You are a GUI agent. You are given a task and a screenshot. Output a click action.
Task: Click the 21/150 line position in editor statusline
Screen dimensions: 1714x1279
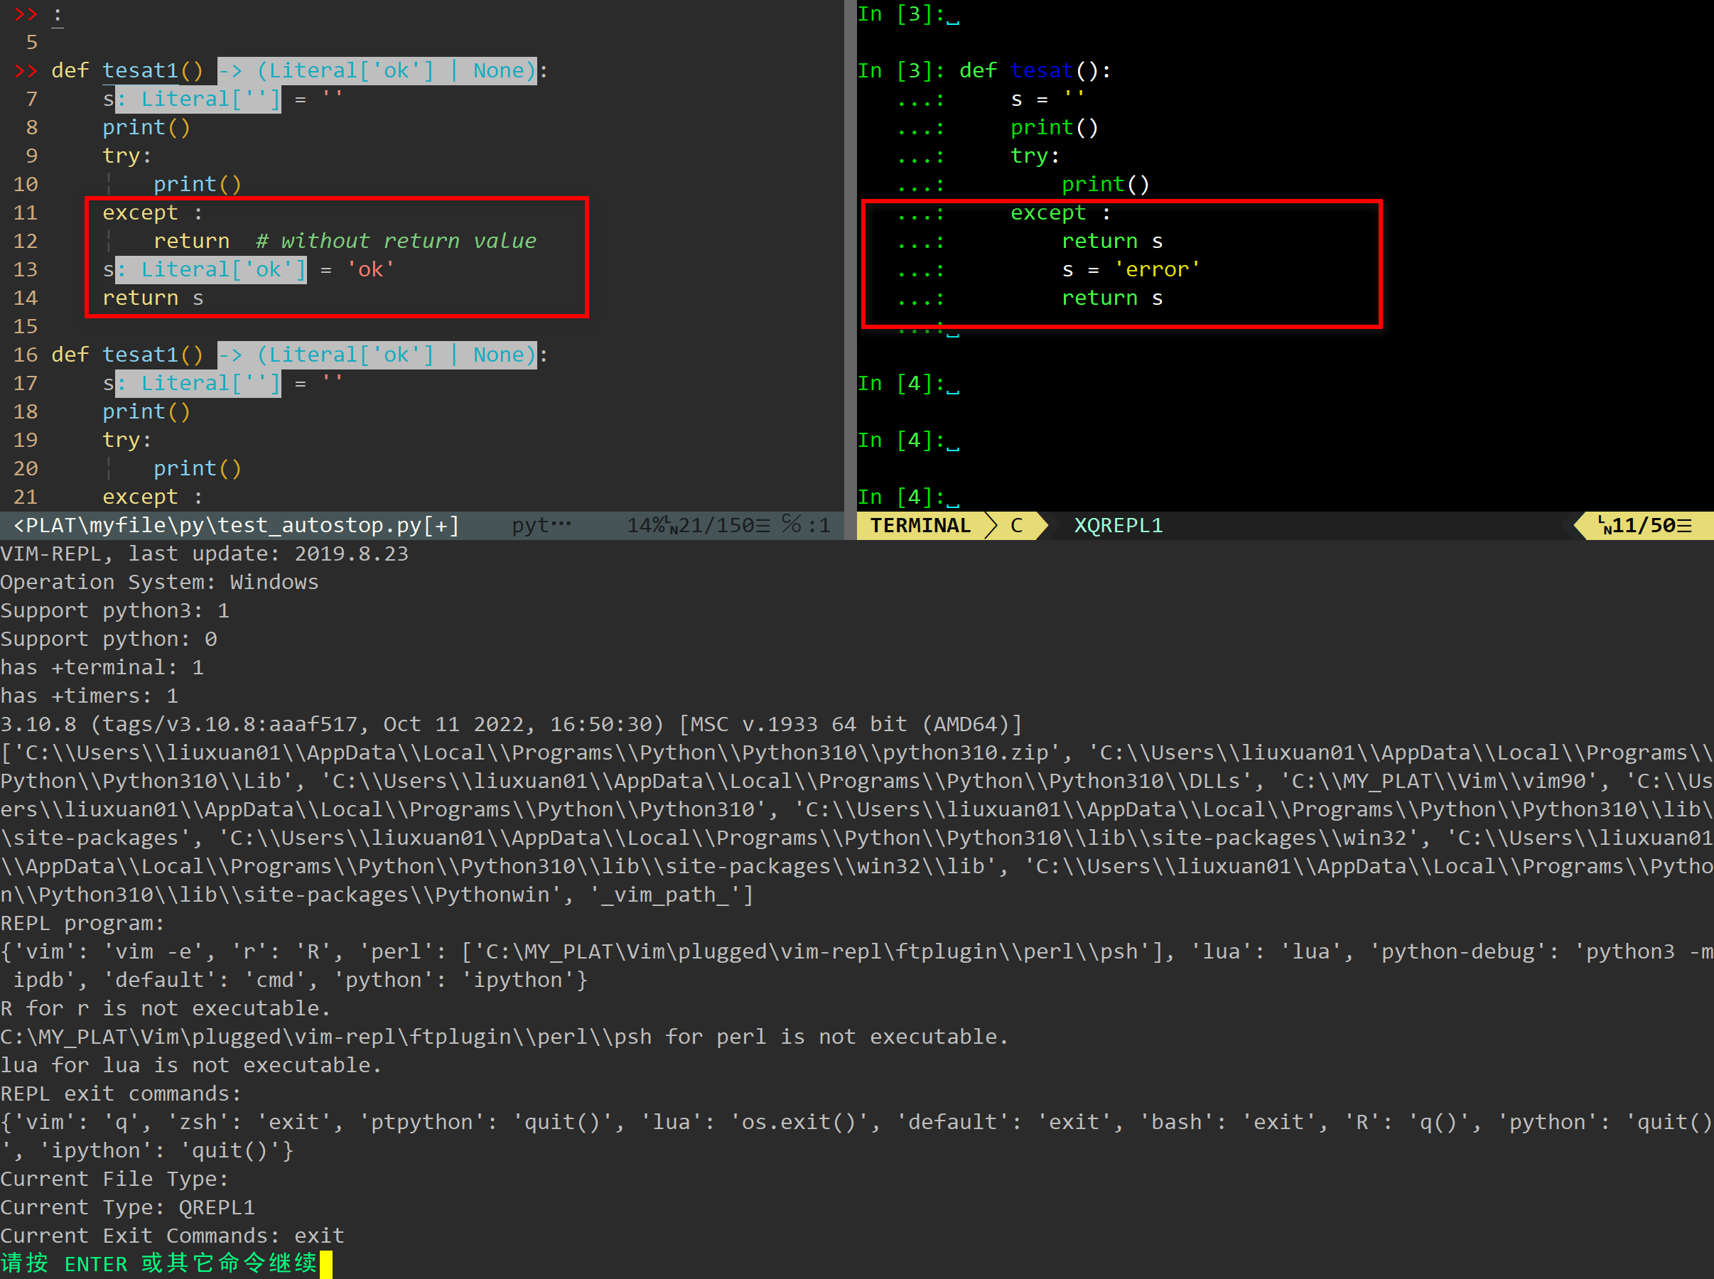click(x=716, y=526)
